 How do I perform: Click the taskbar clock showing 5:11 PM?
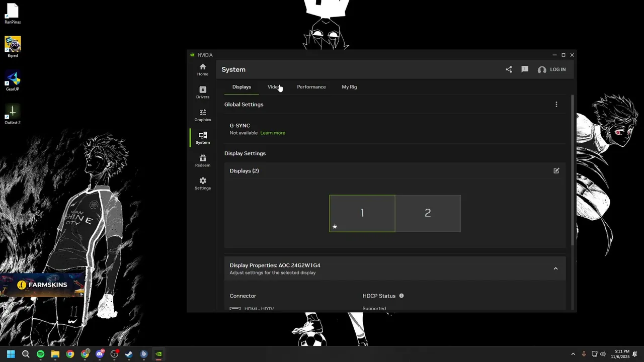[620, 354]
